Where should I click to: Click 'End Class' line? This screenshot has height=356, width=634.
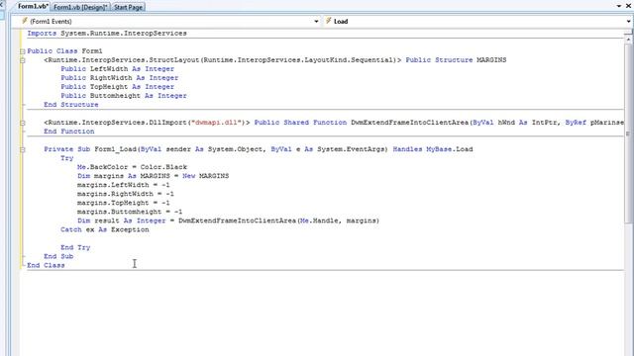pos(46,265)
